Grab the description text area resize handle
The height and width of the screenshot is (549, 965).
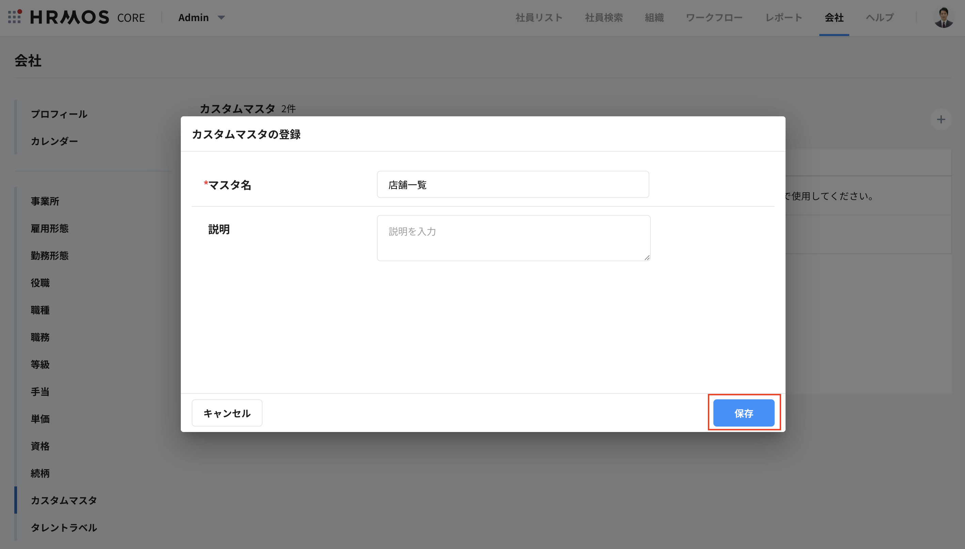click(647, 257)
